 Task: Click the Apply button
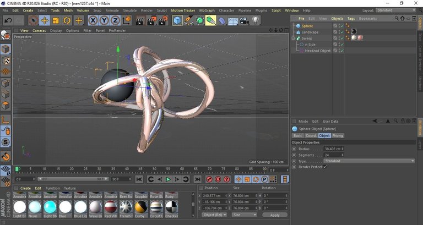(275, 215)
